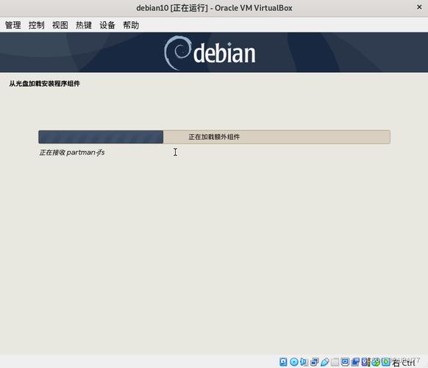428x368 pixels.
Task: Click the optical disc status icon
Action: pyautogui.click(x=294, y=361)
